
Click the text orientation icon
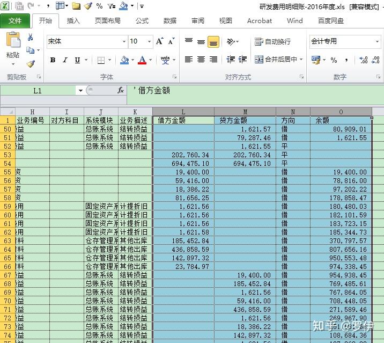pos(231,41)
